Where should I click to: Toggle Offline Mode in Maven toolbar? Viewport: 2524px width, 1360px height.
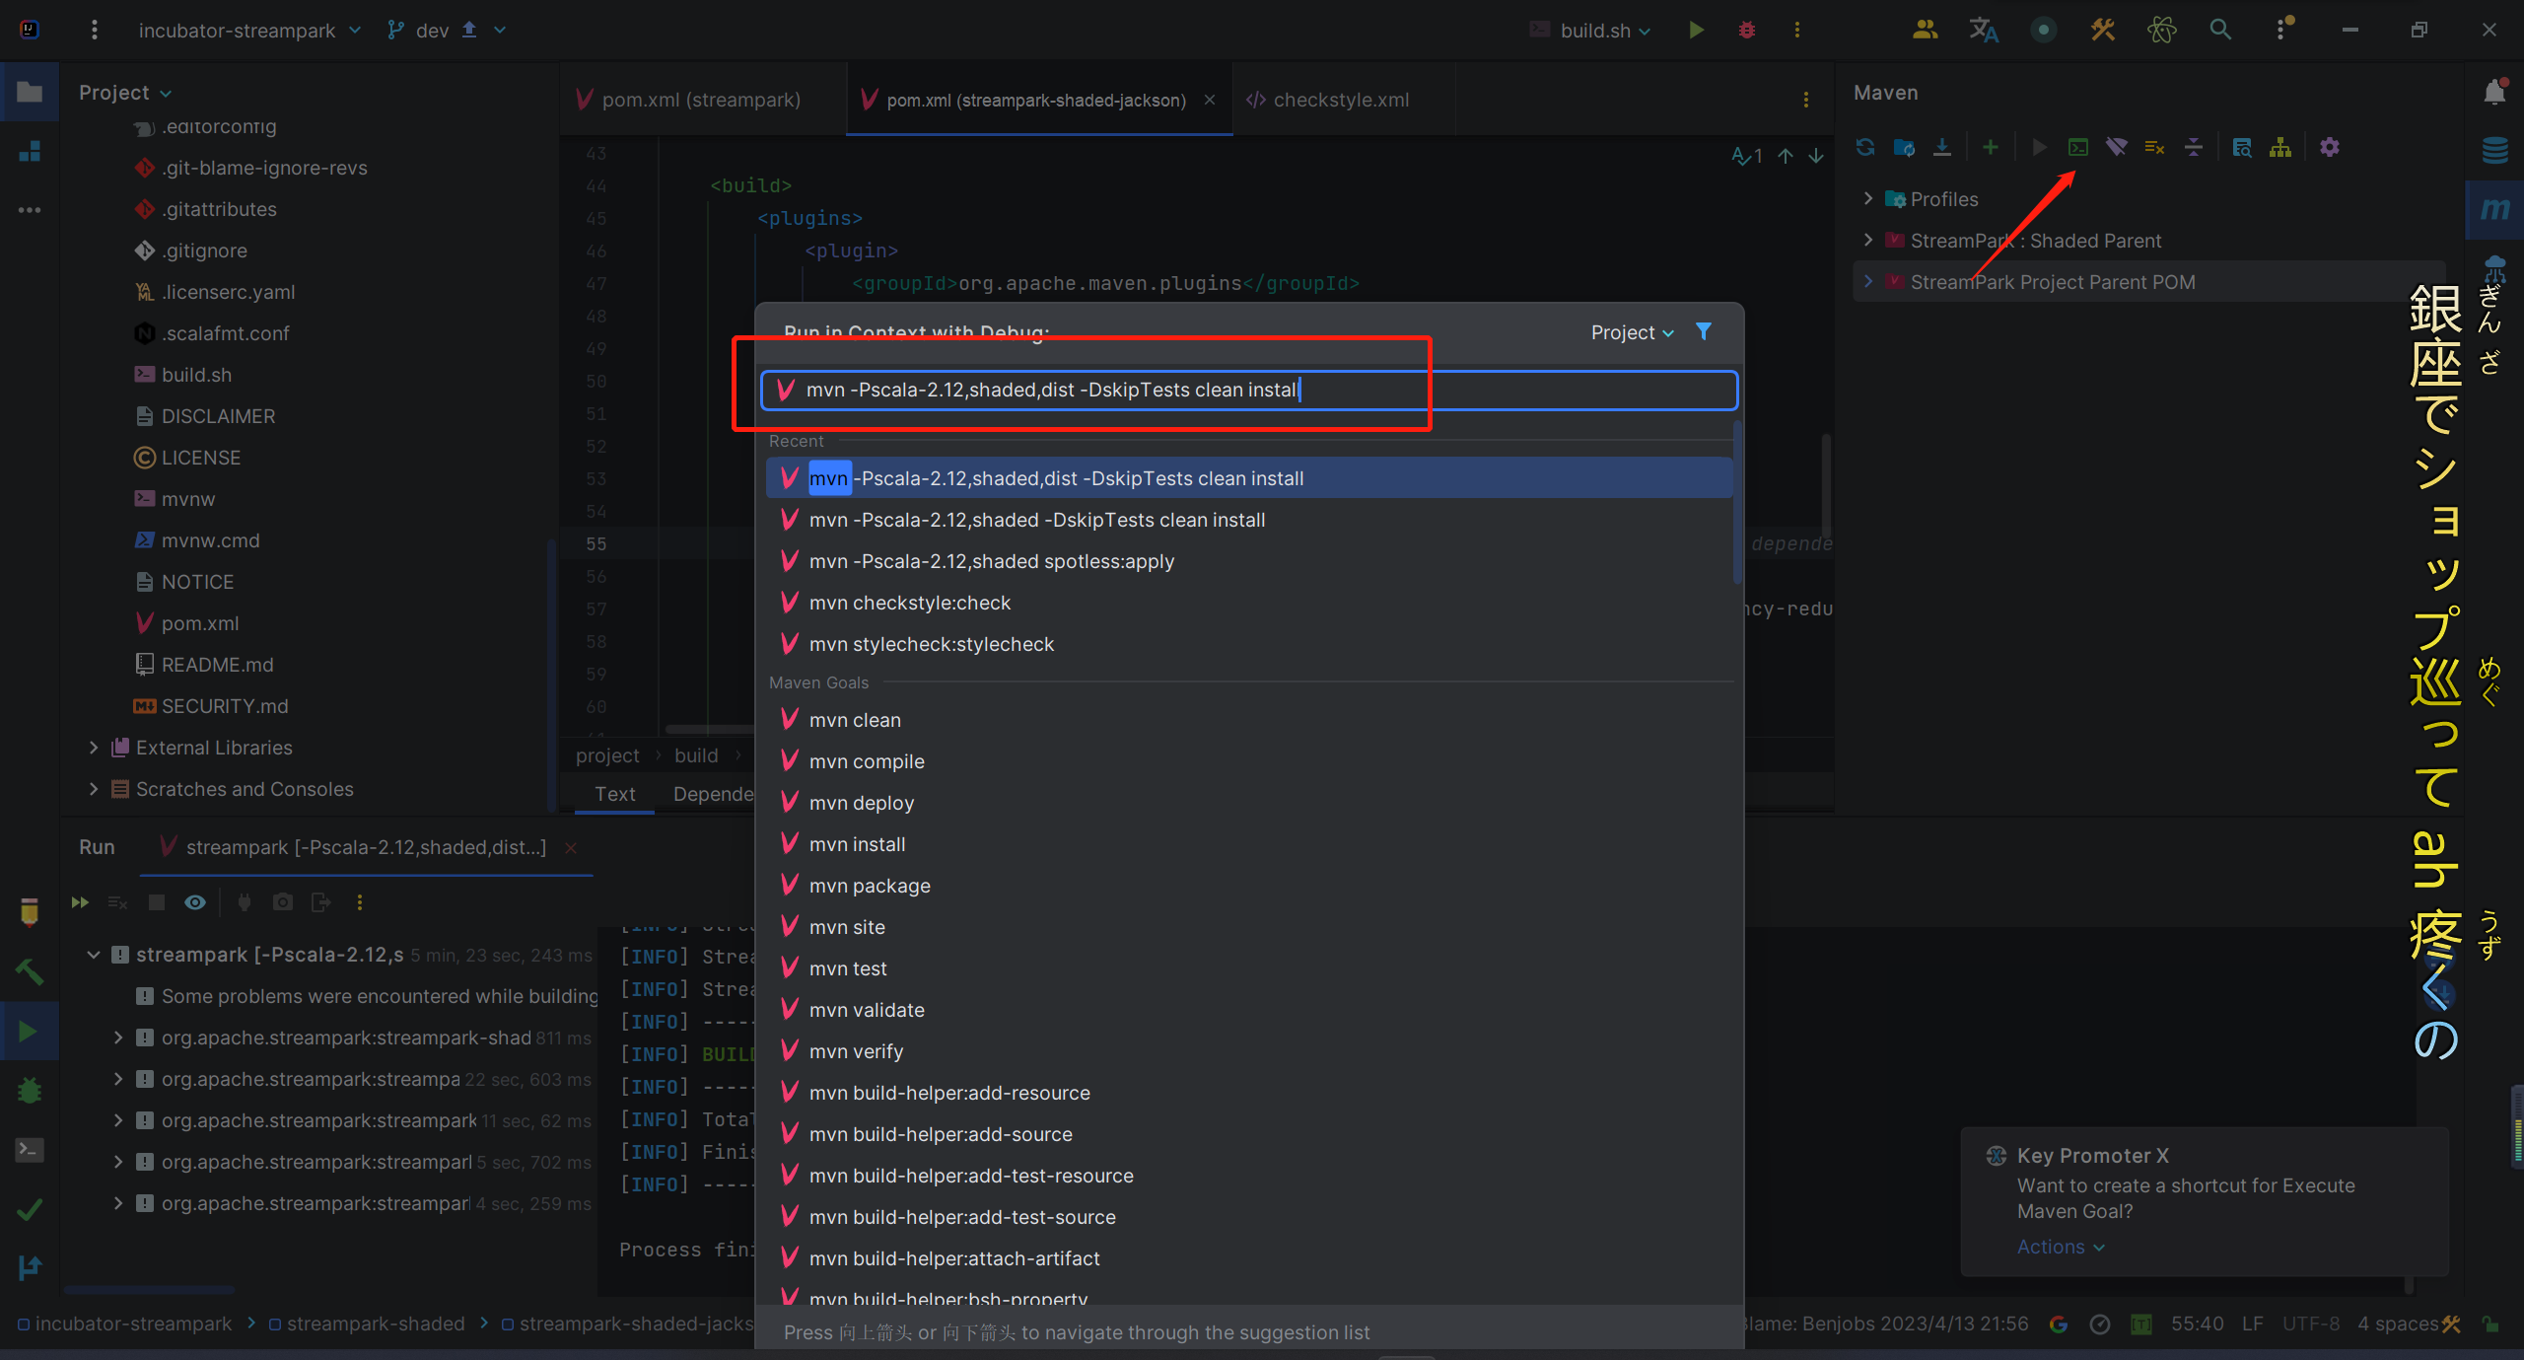(2116, 147)
